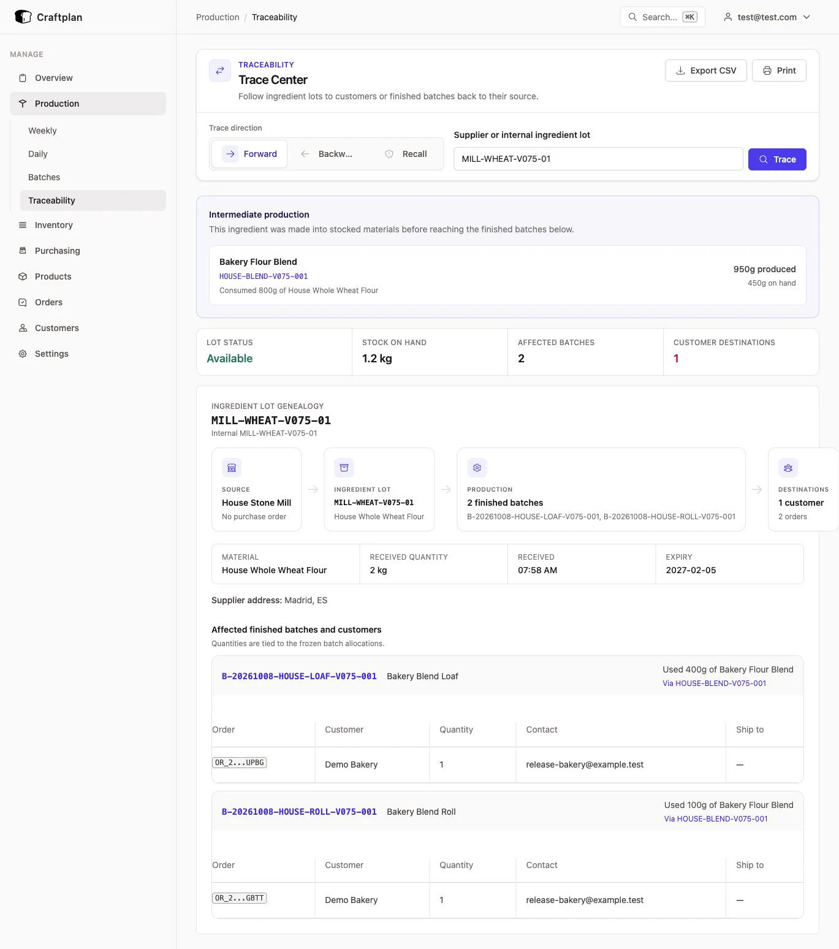
Task: Open the test@test.com account dropdown
Action: (767, 17)
